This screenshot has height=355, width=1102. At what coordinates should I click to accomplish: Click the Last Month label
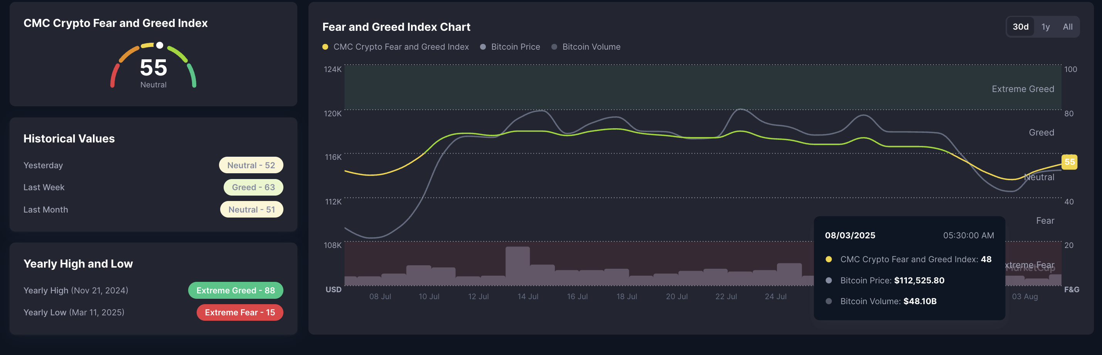tap(46, 210)
